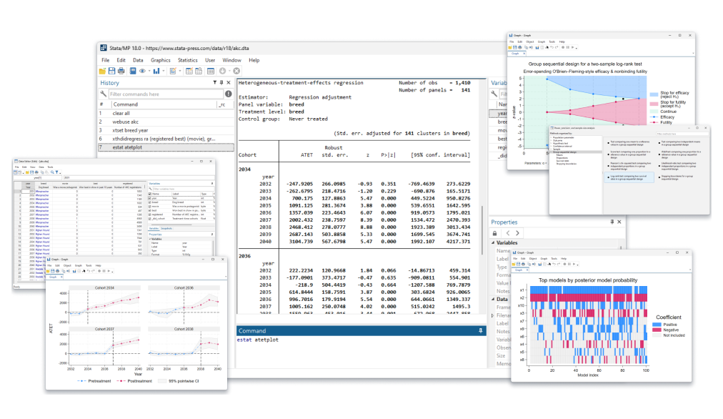Click the History panel filter funnel icon
Image resolution: width=723 pixels, height=419 pixels.
(214, 83)
